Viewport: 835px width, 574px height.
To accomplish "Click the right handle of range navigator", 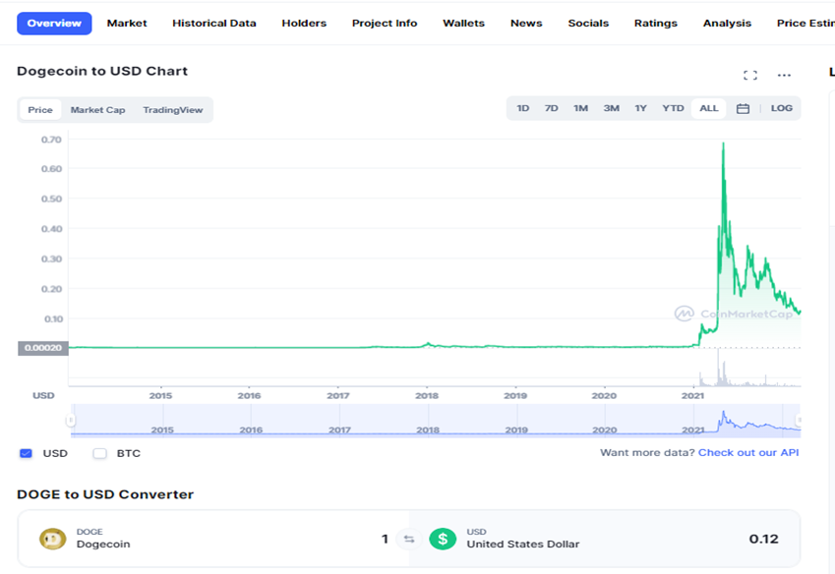I will (799, 421).
